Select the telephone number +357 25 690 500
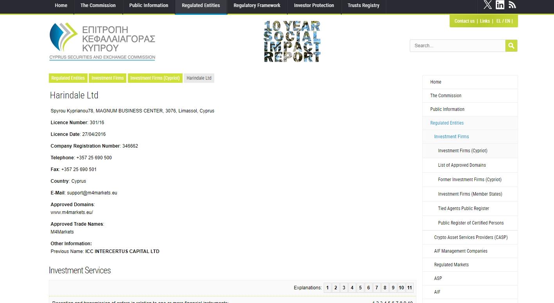The image size is (554, 303). (94, 158)
